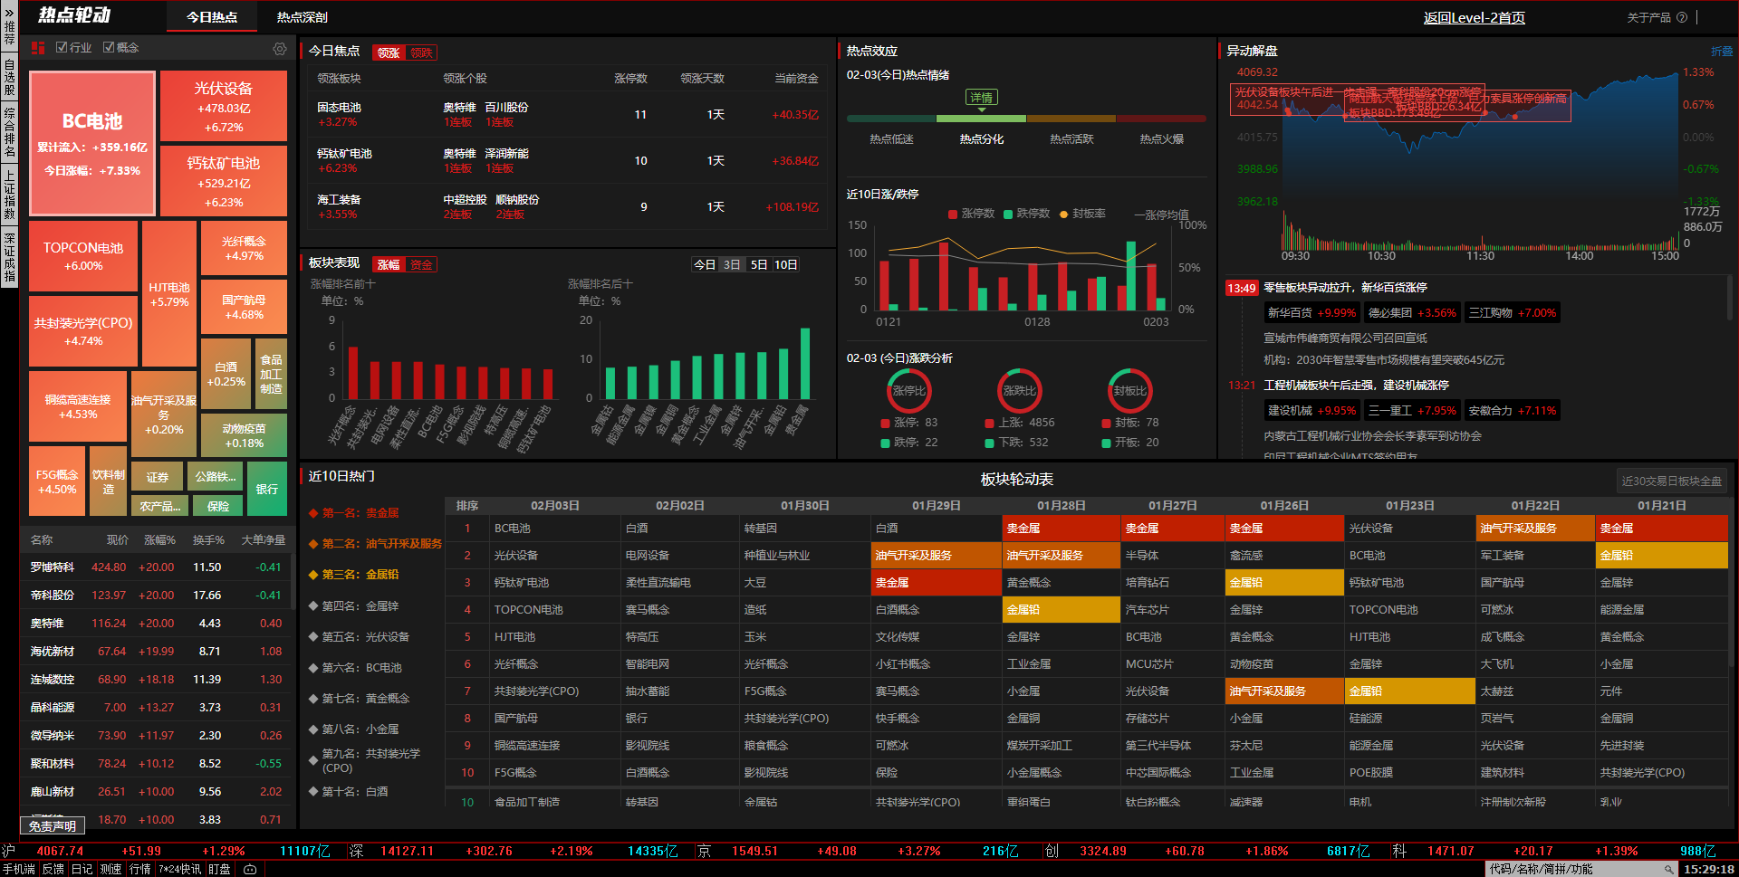Select 10日 period in 板块表现

coord(785,264)
